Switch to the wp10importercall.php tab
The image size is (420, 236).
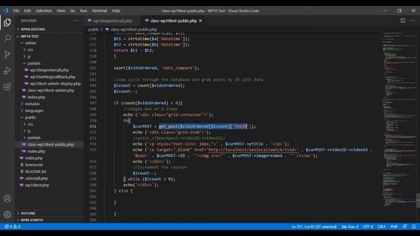click(112, 20)
